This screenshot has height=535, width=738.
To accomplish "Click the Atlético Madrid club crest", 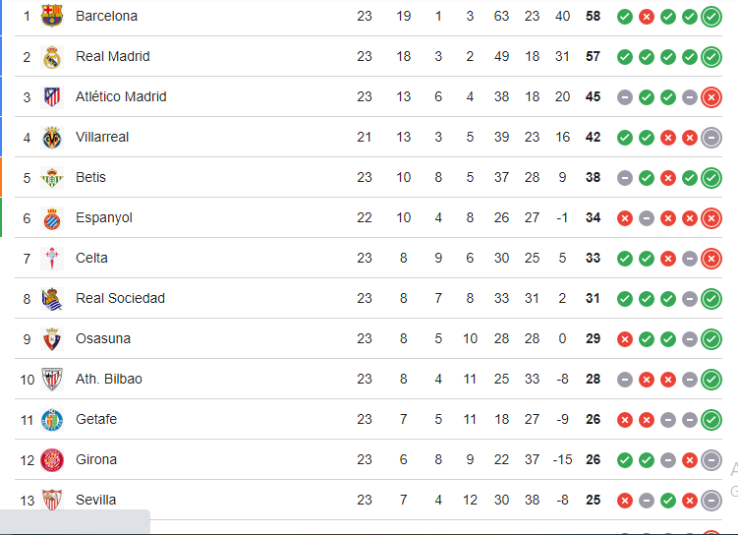I will tap(52, 96).
